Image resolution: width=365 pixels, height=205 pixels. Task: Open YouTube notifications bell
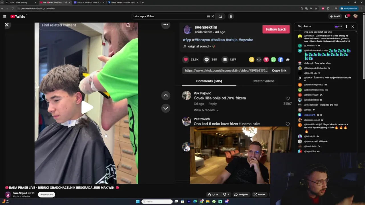pos(347,17)
